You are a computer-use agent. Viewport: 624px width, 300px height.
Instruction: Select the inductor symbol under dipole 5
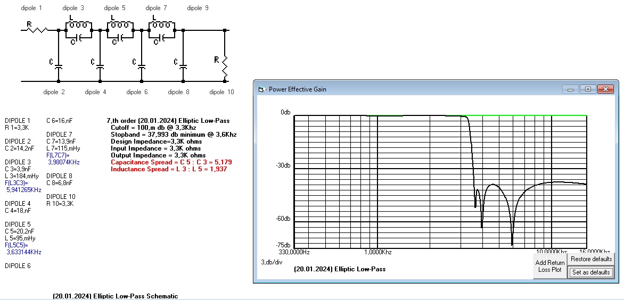click(120, 24)
